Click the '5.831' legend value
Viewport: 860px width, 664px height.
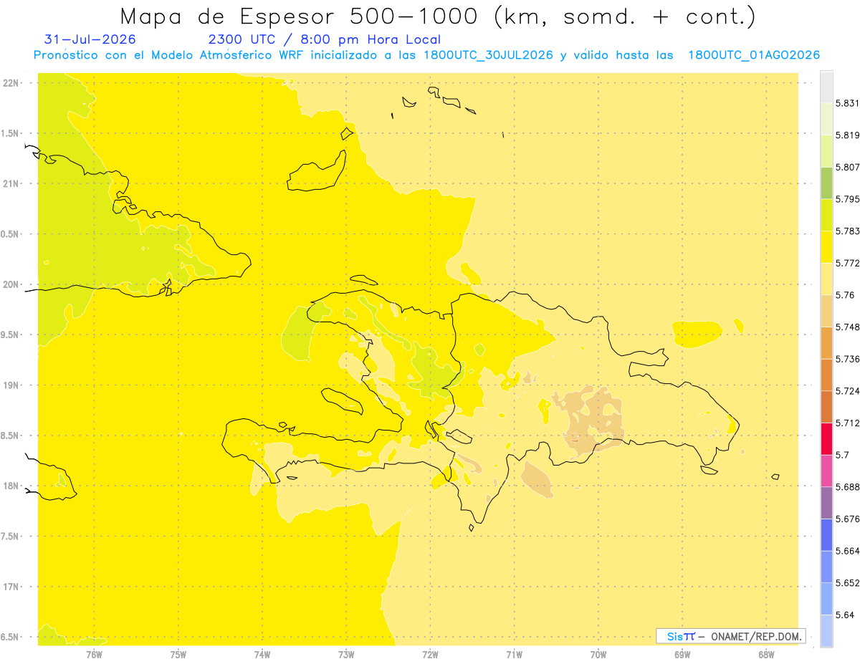(846, 103)
